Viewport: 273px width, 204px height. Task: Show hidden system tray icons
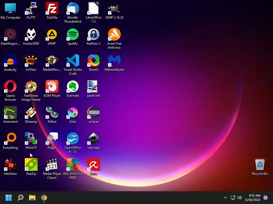click(x=226, y=198)
